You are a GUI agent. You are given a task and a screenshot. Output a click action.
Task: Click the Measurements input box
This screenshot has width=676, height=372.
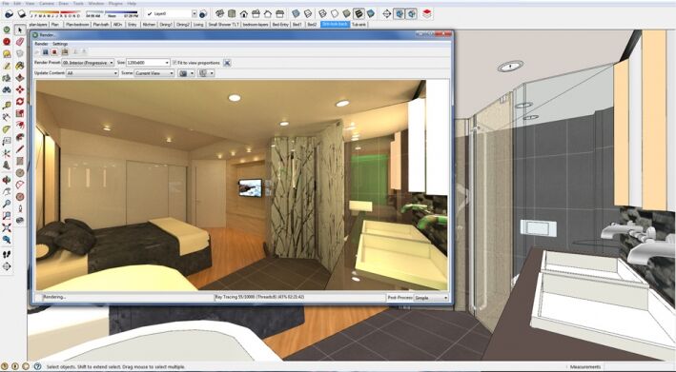pos(638,367)
